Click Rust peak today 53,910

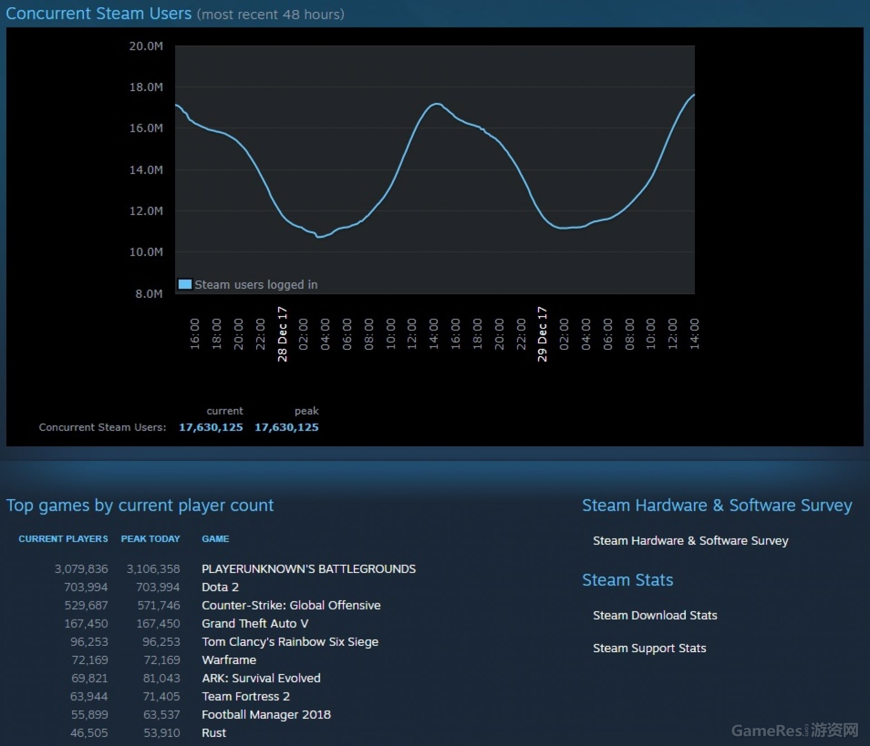pos(161,733)
